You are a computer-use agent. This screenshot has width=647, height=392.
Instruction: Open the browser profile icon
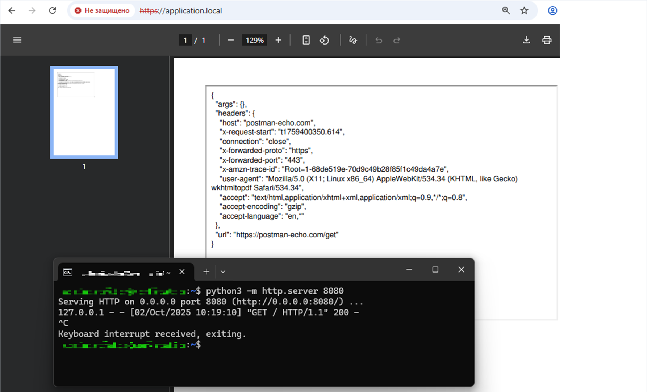tap(552, 10)
